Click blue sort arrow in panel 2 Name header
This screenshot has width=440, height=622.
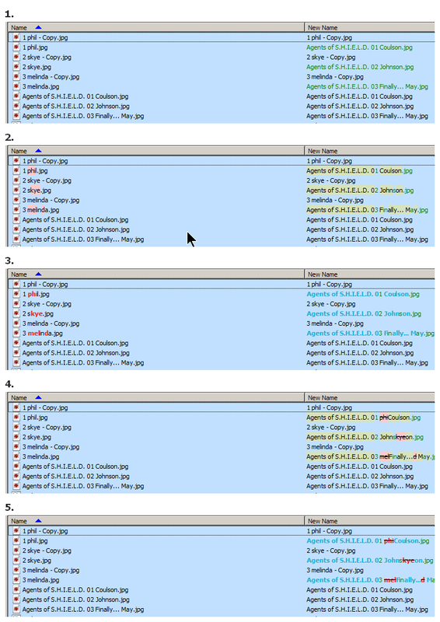pyautogui.click(x=38, y=151)
